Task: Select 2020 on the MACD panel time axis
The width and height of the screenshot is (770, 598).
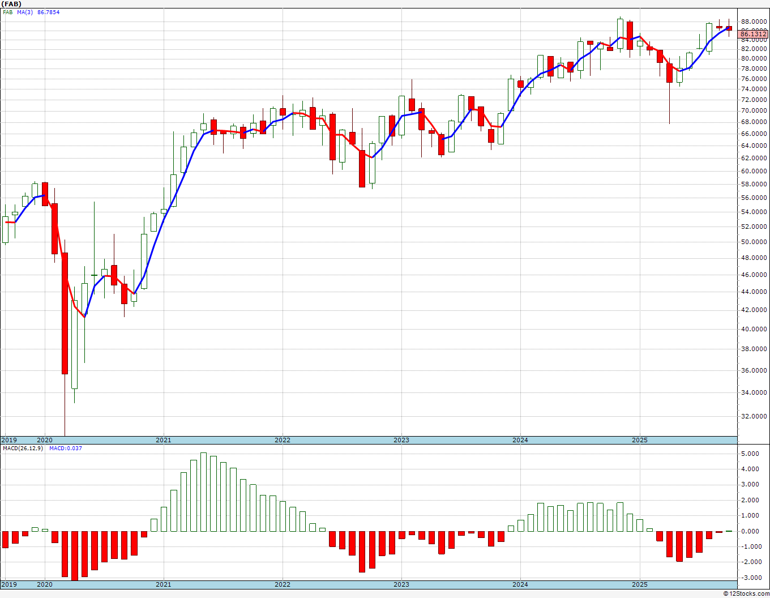Action: (45, 584)
